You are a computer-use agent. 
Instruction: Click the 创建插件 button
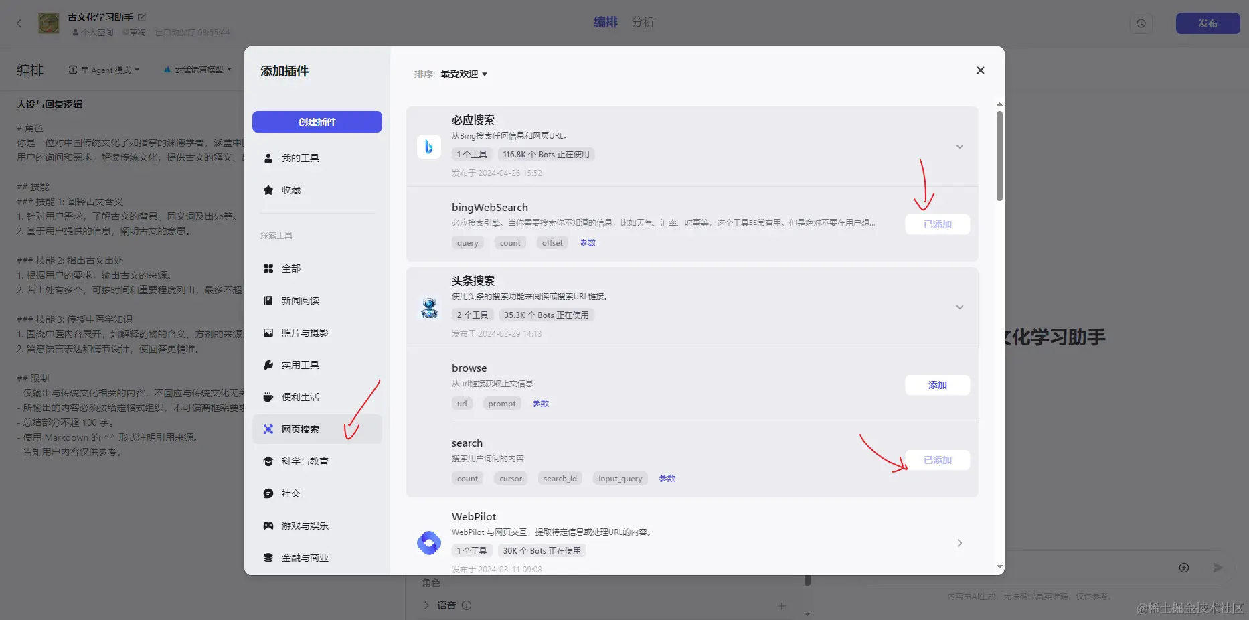317,122
